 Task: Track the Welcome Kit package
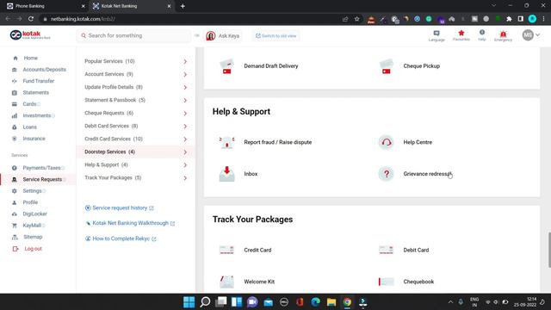246,282
